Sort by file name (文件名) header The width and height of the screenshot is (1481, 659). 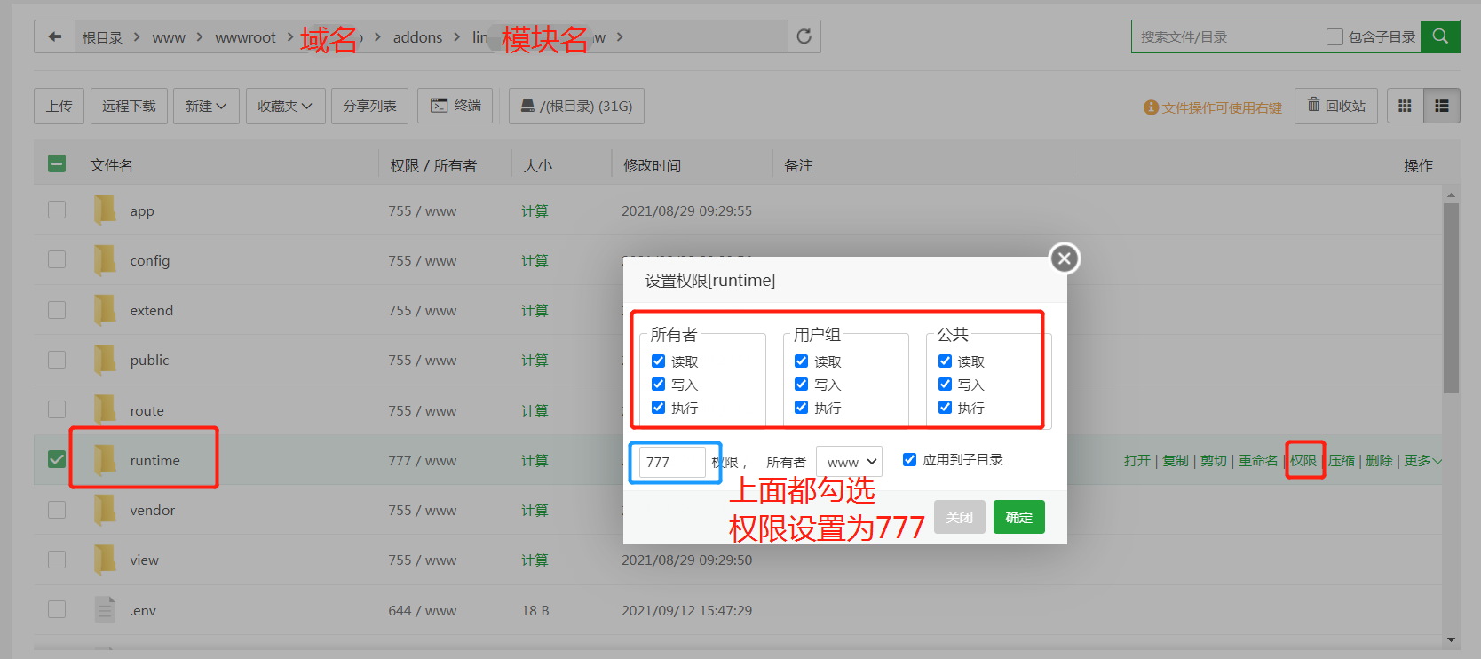[x=111, y=165]
